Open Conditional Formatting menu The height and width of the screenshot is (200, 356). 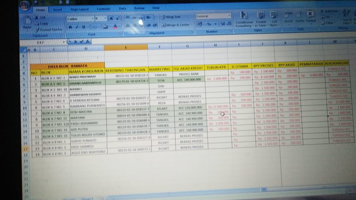pyautogui.click(x=244, y=19)
